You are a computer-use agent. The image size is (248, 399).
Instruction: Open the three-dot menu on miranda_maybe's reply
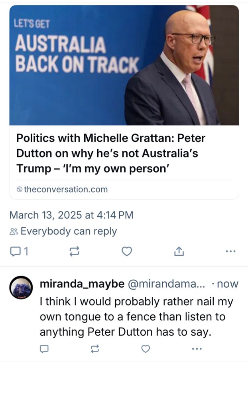[x=197, y=349]
